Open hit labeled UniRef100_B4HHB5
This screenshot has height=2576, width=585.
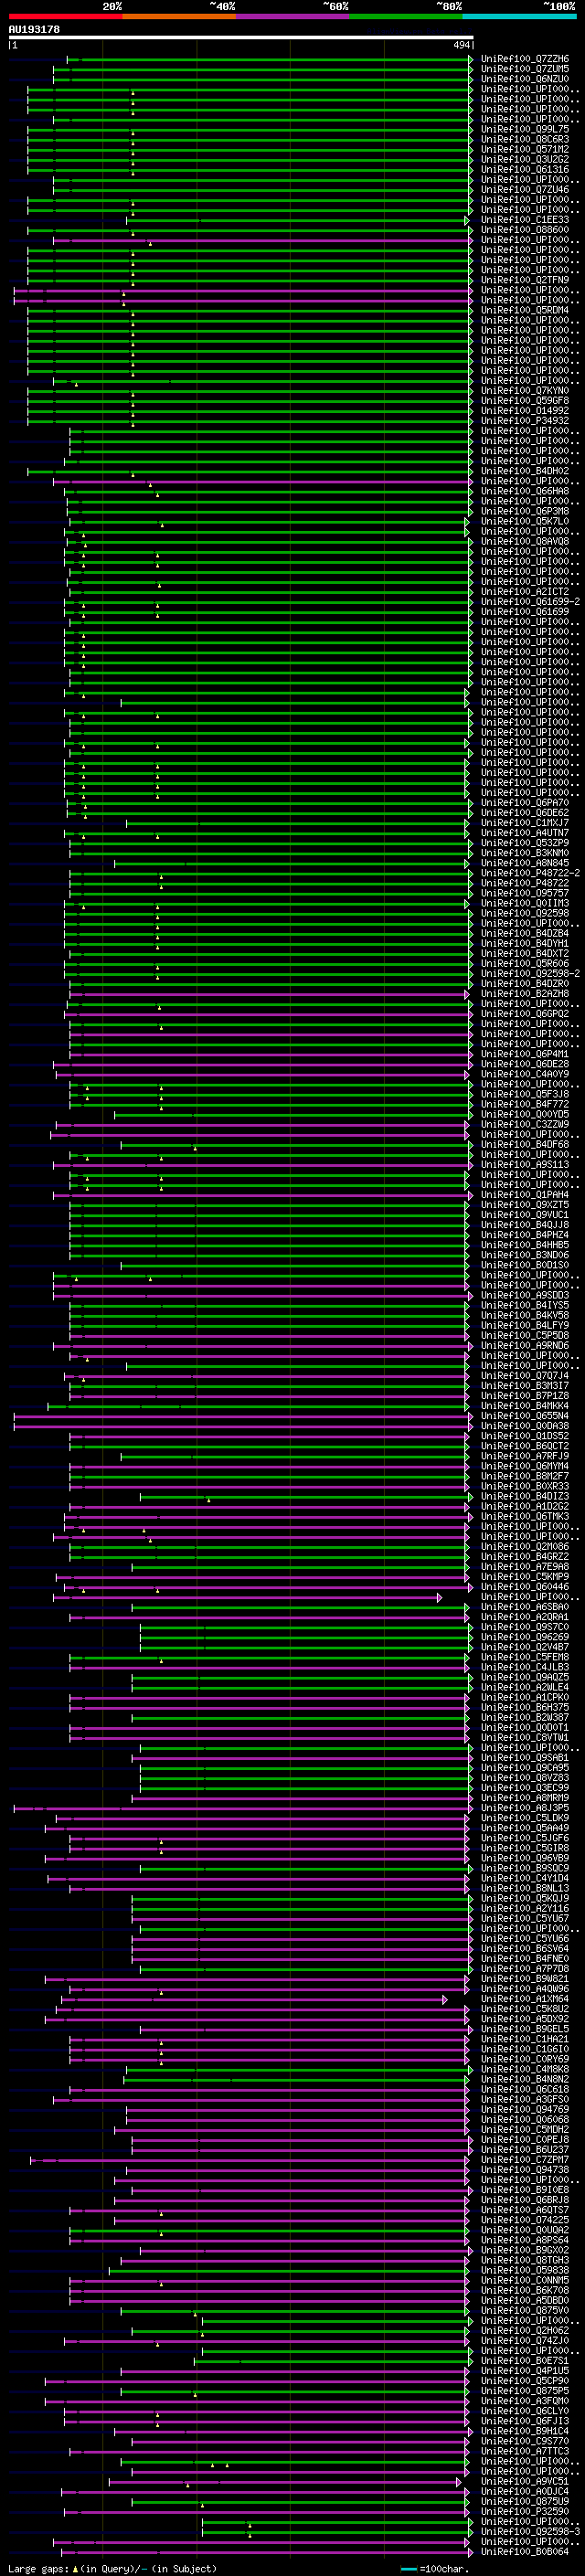tap(525, 1245)
